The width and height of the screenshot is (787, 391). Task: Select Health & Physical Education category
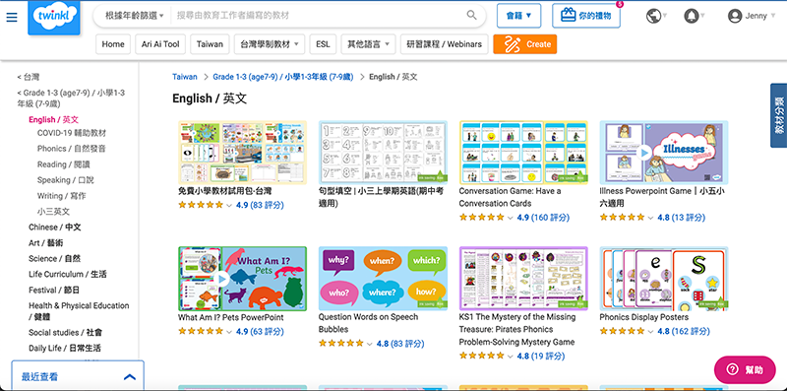[x=79, y=311]
